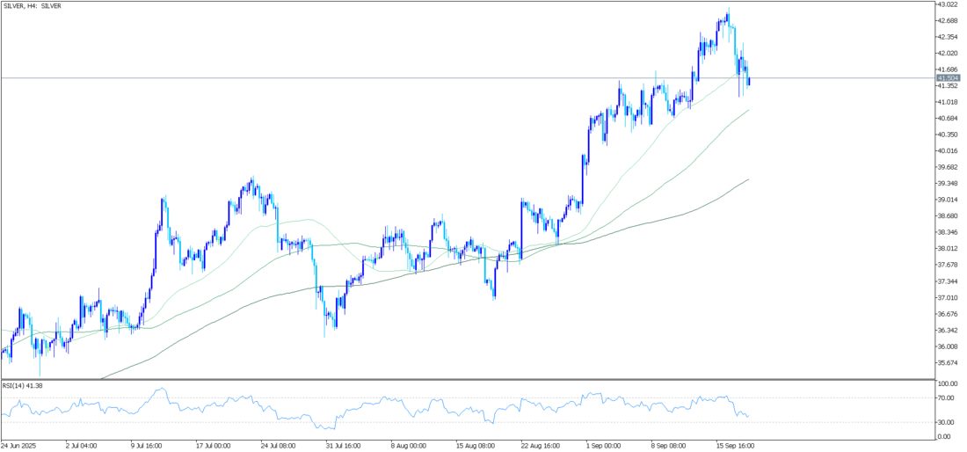The width and height of the screenshot is (967, 452).
Task: Select the highlighted 41.504 current price tag
Action: coord(948,77)
